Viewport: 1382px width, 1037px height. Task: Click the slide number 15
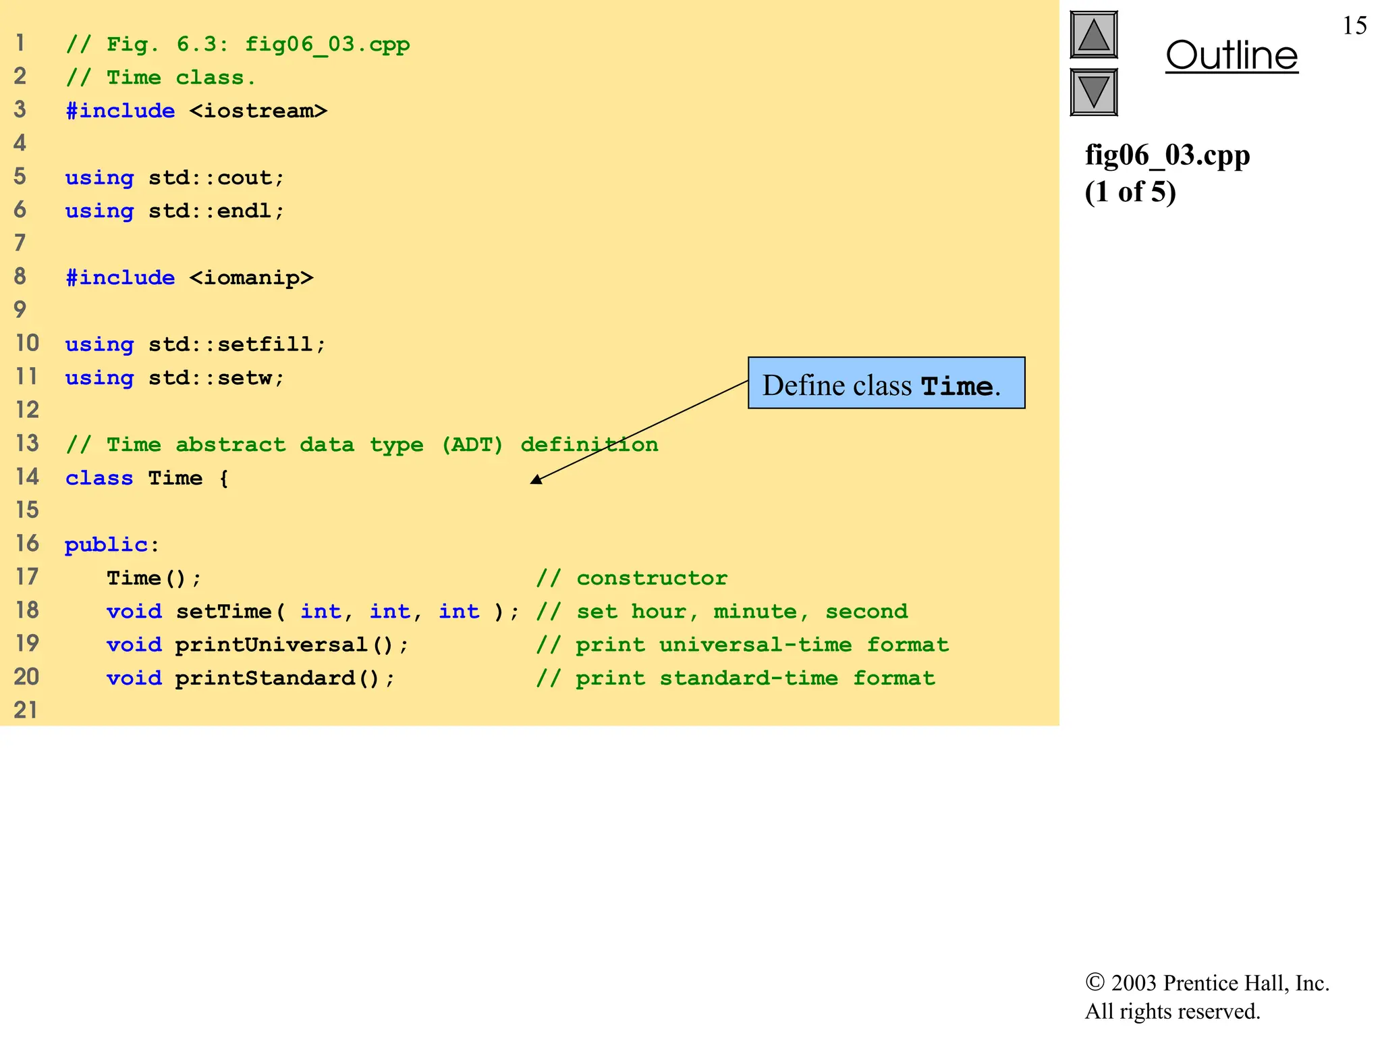[1354, 26]
